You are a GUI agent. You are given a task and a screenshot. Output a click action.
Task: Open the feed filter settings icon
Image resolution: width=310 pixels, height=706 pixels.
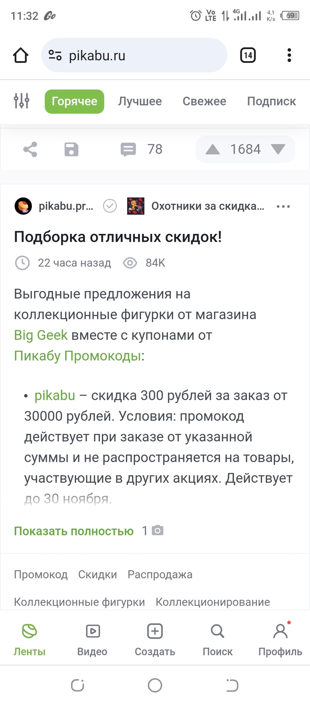pos(21,101)
